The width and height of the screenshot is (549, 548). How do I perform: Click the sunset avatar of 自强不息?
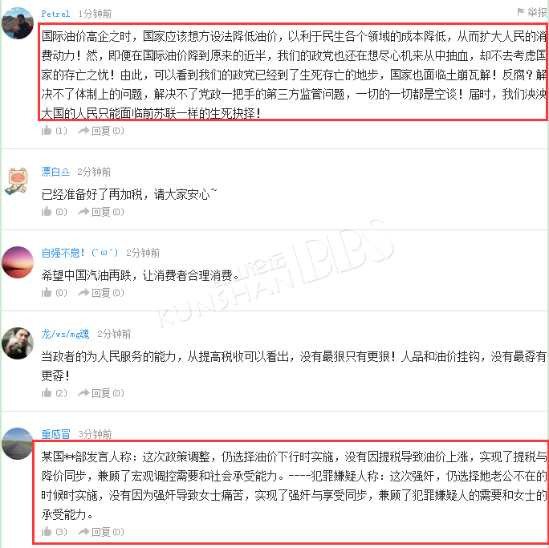(x=18, y=262)
